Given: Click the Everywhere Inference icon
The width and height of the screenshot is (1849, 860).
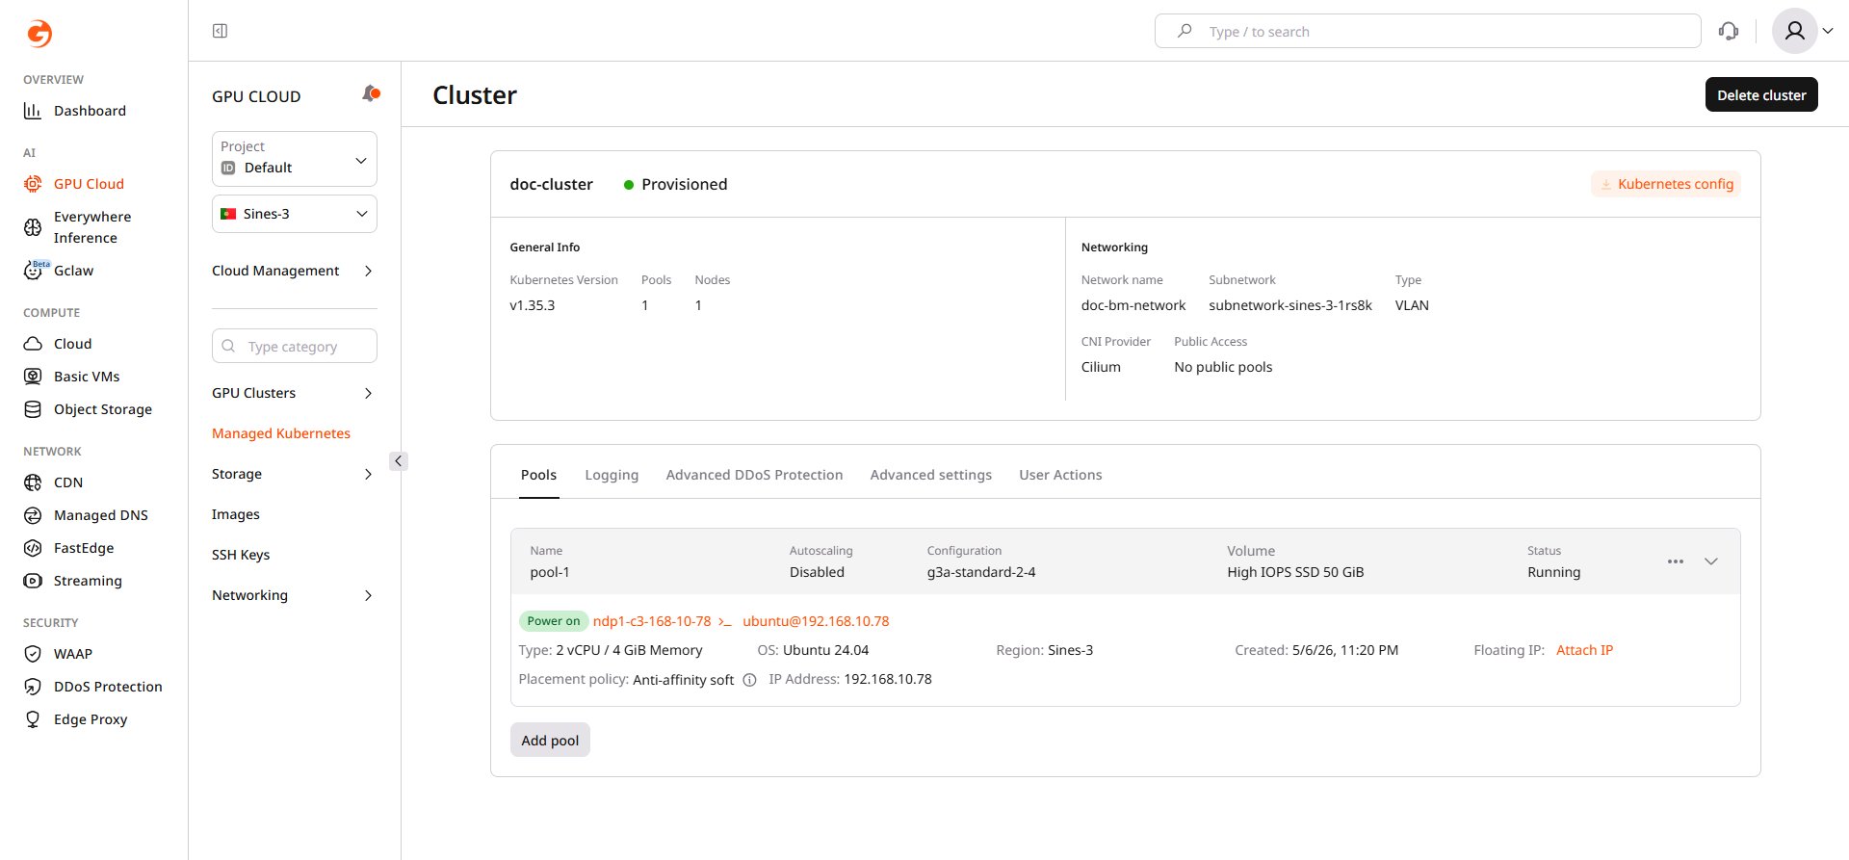Looking at the screenshot, I should (x=33, y=227).
